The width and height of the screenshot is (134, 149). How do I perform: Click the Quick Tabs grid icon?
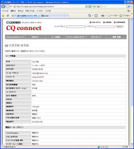coord(13,16)
